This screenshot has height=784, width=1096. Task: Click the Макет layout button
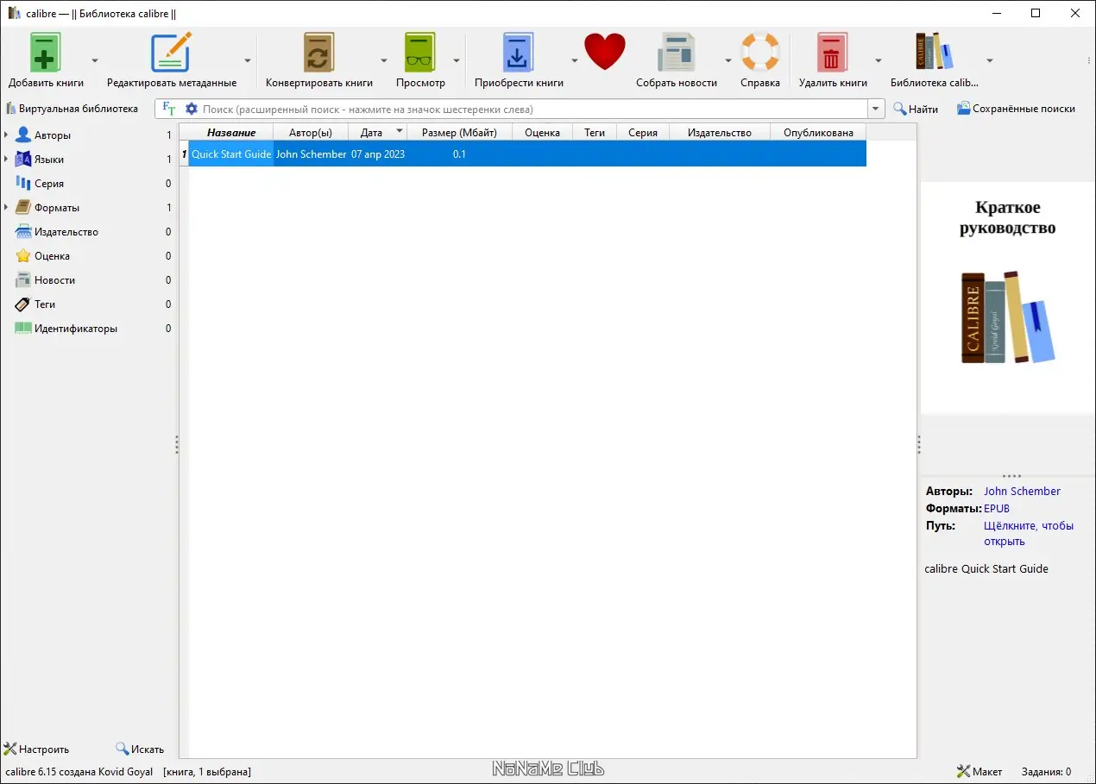(x=979, y=772)
